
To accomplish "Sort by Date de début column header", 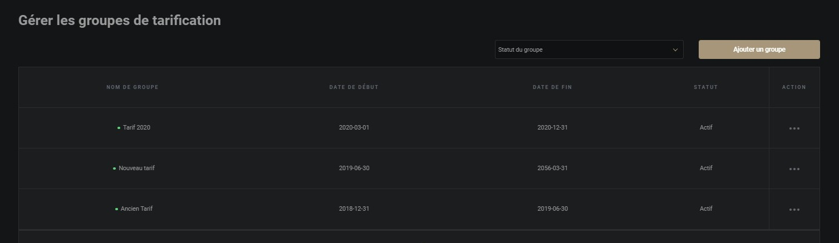I will (x=354, y=87).
